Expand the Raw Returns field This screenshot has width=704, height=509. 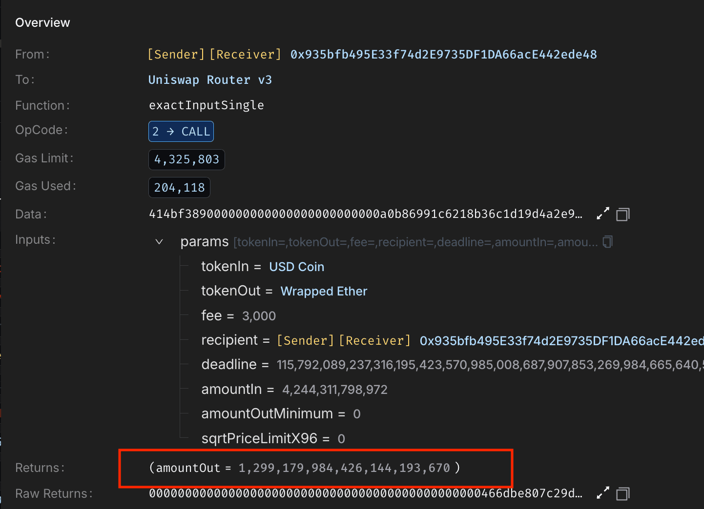(602, 493)
